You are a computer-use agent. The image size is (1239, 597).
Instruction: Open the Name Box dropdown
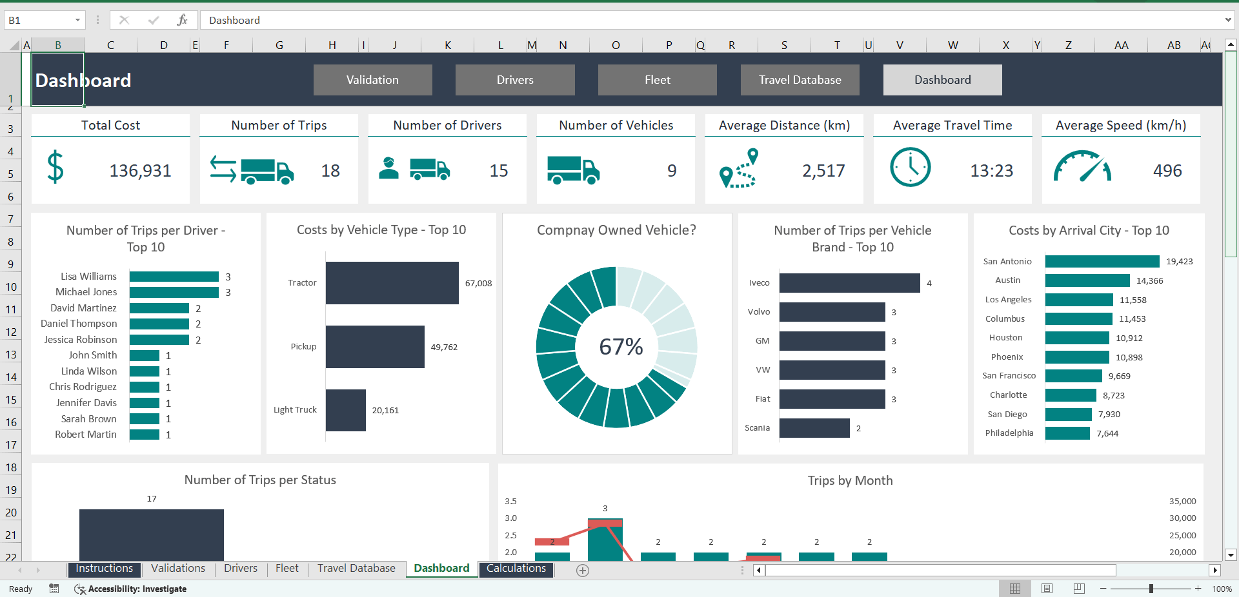(77, 20)
